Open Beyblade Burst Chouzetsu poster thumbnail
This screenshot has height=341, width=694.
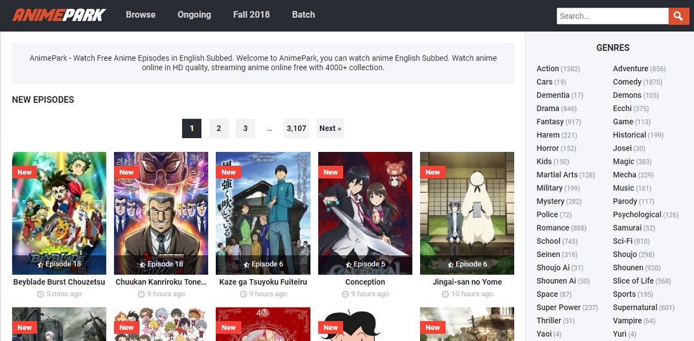(59, 213)
